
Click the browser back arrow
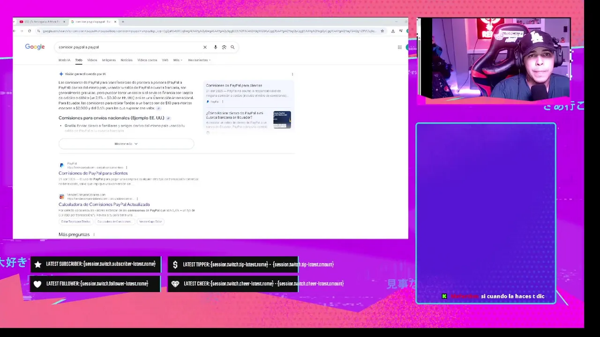point(15,31)
